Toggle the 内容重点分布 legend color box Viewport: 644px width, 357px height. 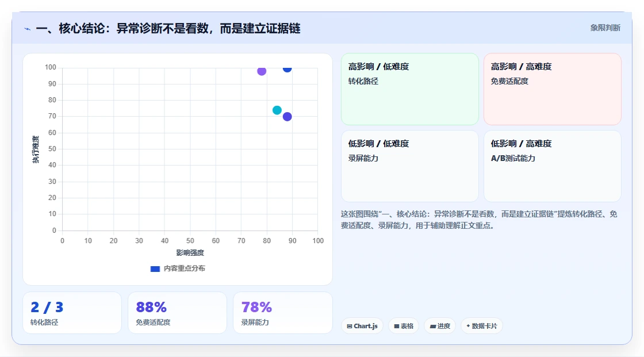coord(155,268)
